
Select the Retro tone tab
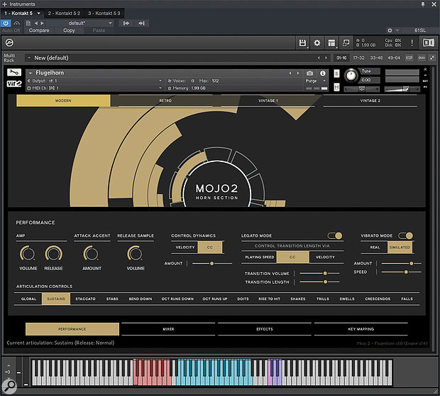pyautogui.click(x=165, y=101)
